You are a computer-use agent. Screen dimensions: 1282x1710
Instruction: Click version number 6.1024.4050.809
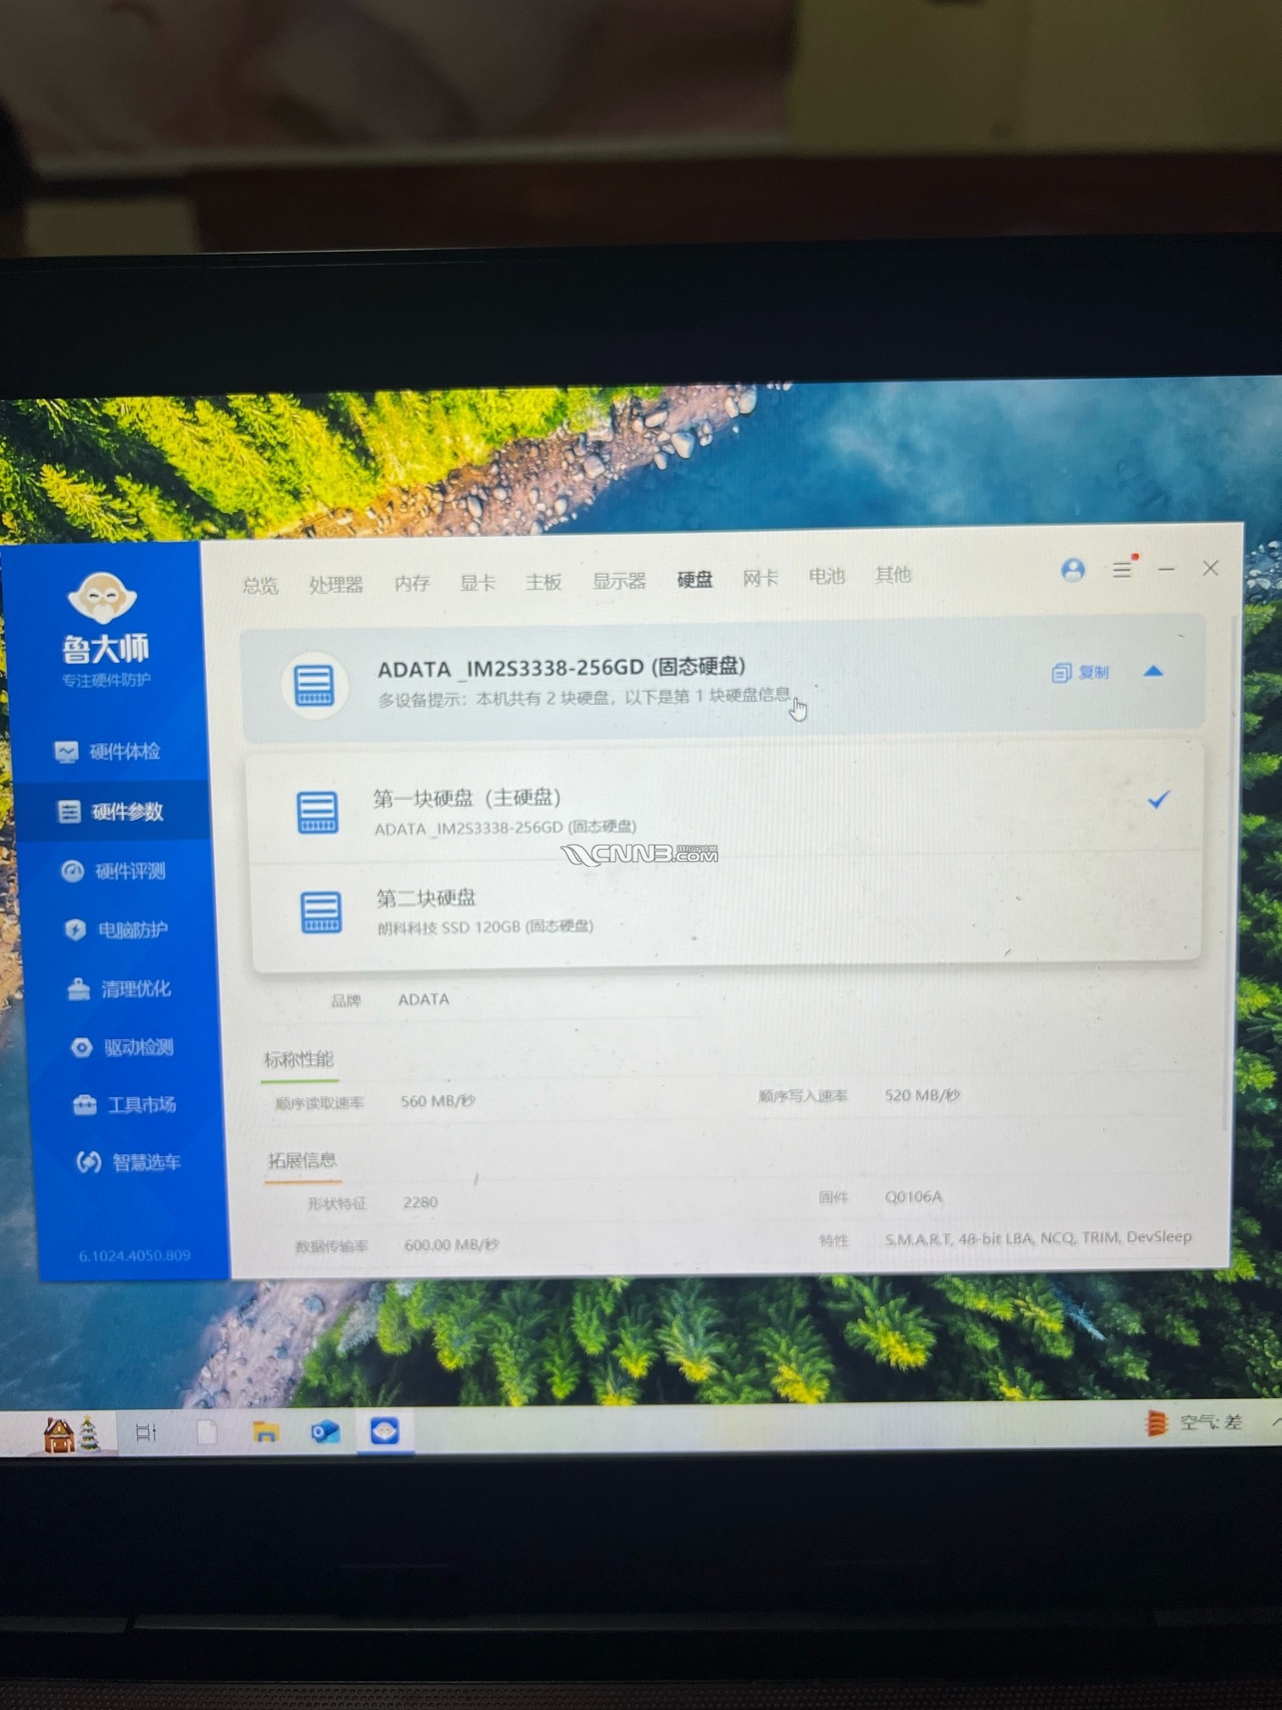point(135,1255)
